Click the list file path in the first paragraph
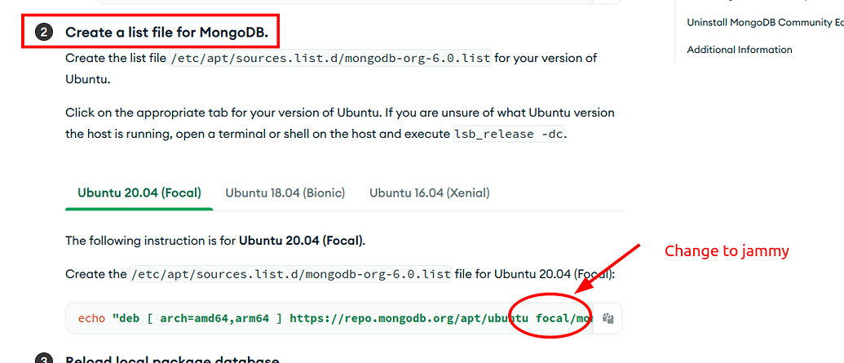Screen dimensions: 844x363 coord(331,58)
